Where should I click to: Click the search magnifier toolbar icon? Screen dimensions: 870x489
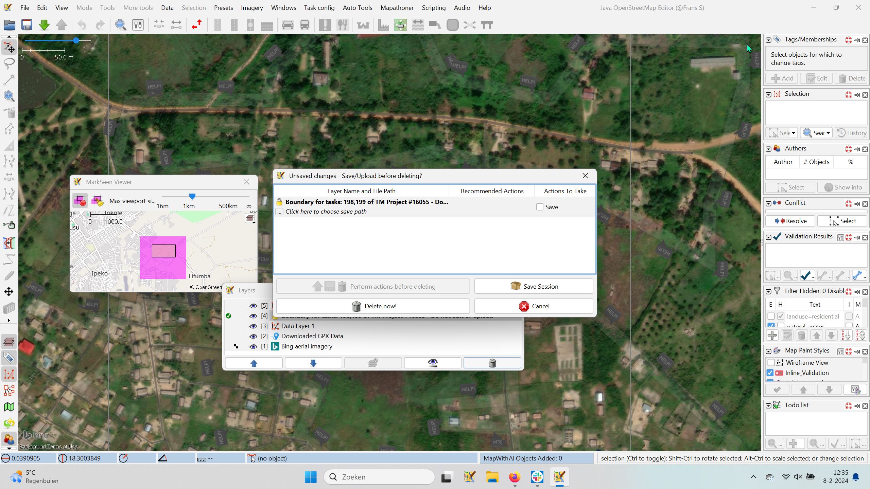tap(120, 25)
